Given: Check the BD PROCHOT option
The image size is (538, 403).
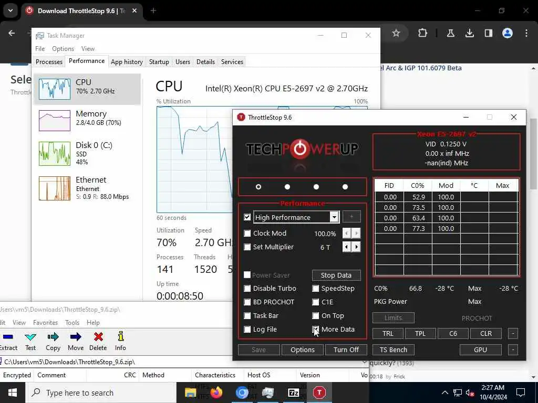Looking at the screenshot, I should click(x=247, y=302).
